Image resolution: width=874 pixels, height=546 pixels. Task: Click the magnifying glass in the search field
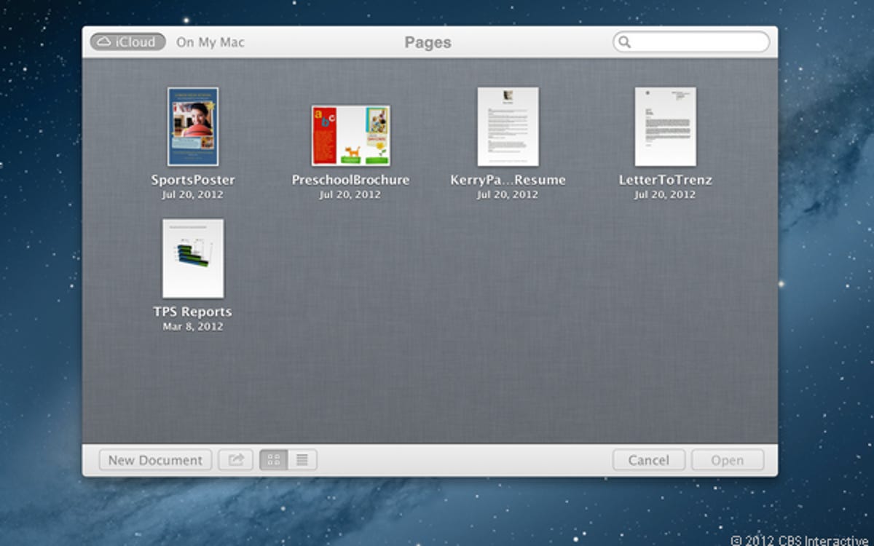point(626,42)
